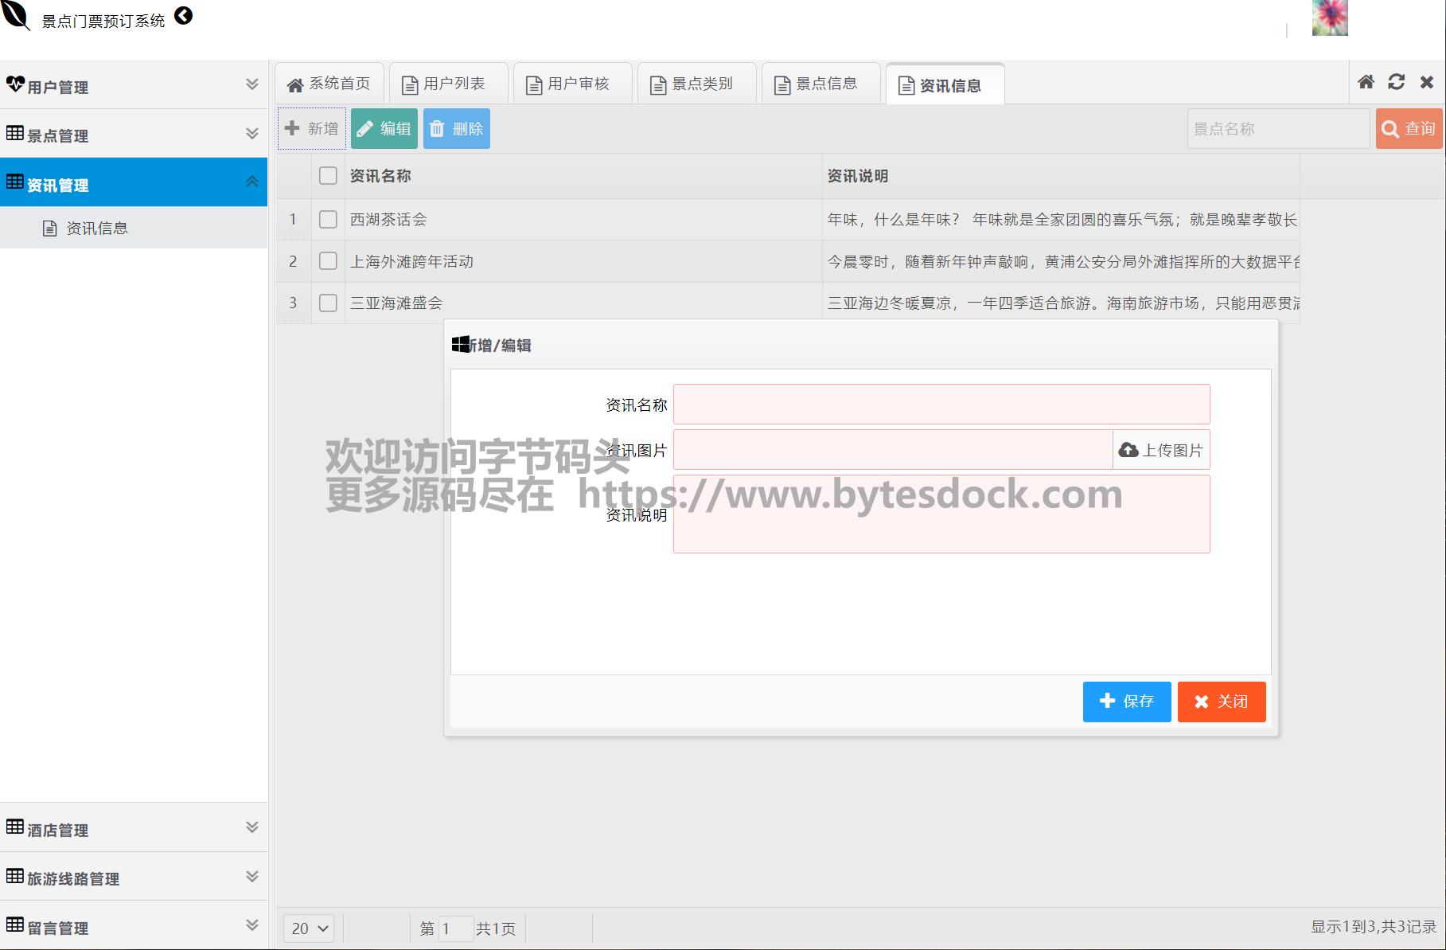The height and width of the screenshot is (950, 1446).
Task: Toggle the select-all header checkbox
Action: point(328,176)
